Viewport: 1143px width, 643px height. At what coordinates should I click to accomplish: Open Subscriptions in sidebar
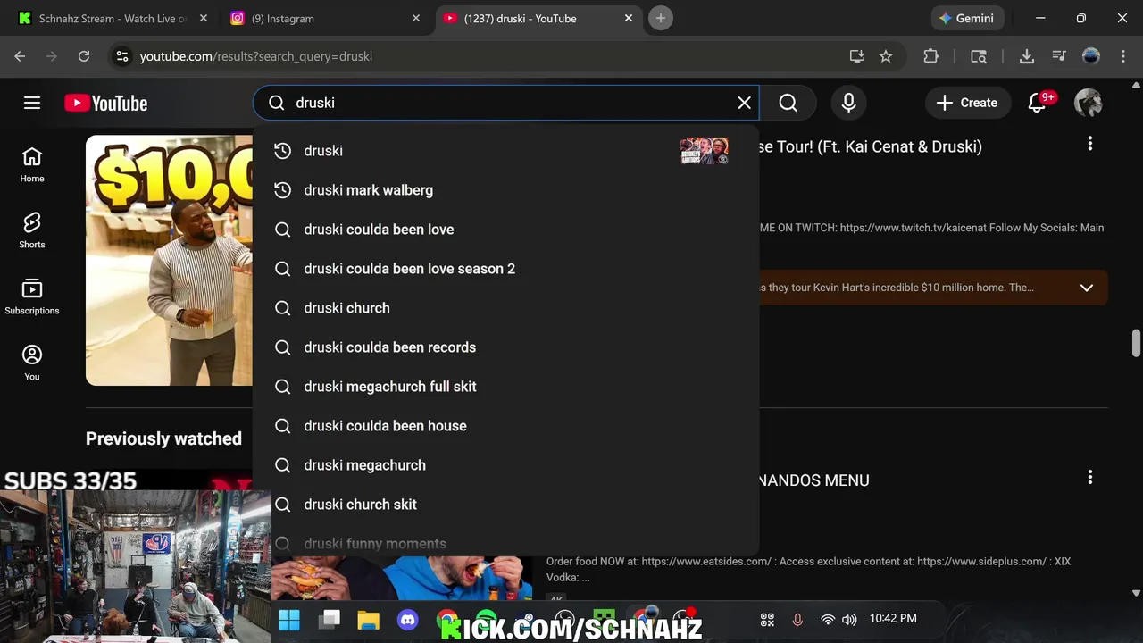(x=32, y=297)
